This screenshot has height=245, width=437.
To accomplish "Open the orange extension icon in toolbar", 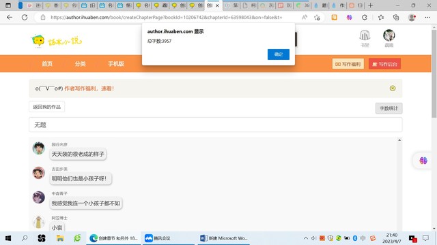I will [x=334, y=17].
